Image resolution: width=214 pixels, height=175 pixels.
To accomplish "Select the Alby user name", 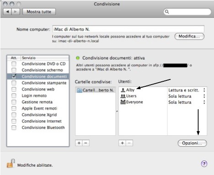I will tap(130, 90).
